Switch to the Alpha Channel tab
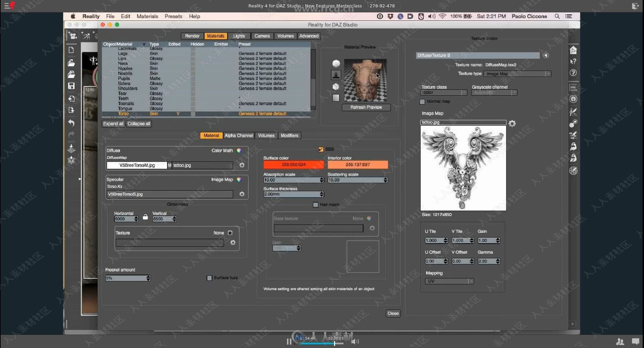This screenshot has width=644, height=348. coord(238,136)
